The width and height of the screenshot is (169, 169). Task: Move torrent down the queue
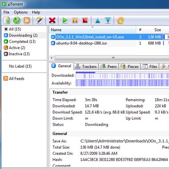108,20
